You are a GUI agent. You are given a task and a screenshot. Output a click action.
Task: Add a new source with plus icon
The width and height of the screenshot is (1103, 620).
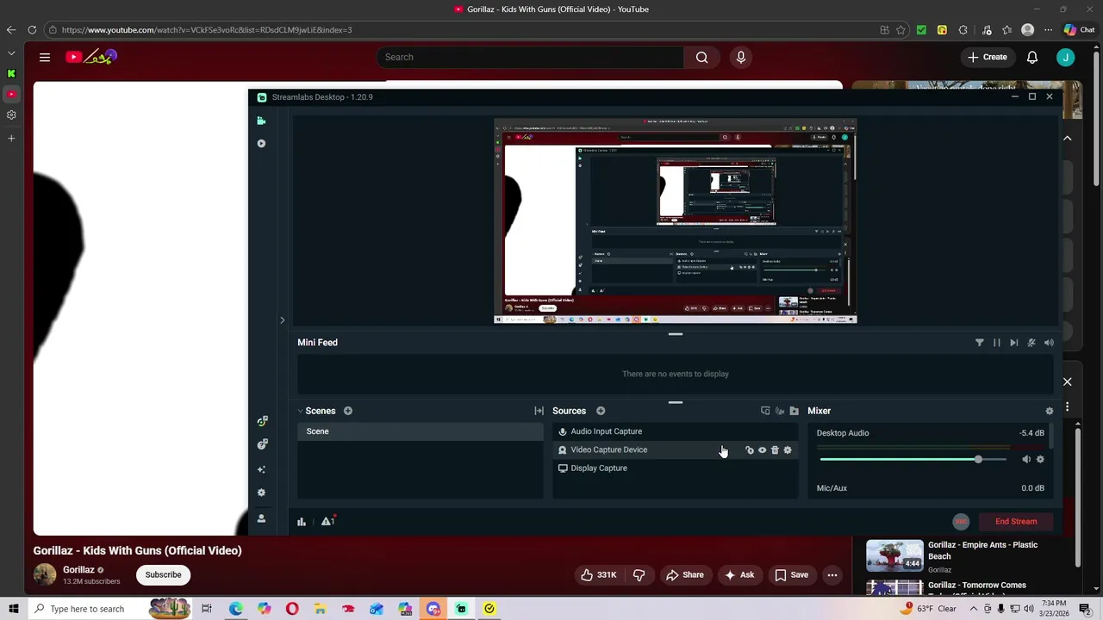[x=601, y=411]
